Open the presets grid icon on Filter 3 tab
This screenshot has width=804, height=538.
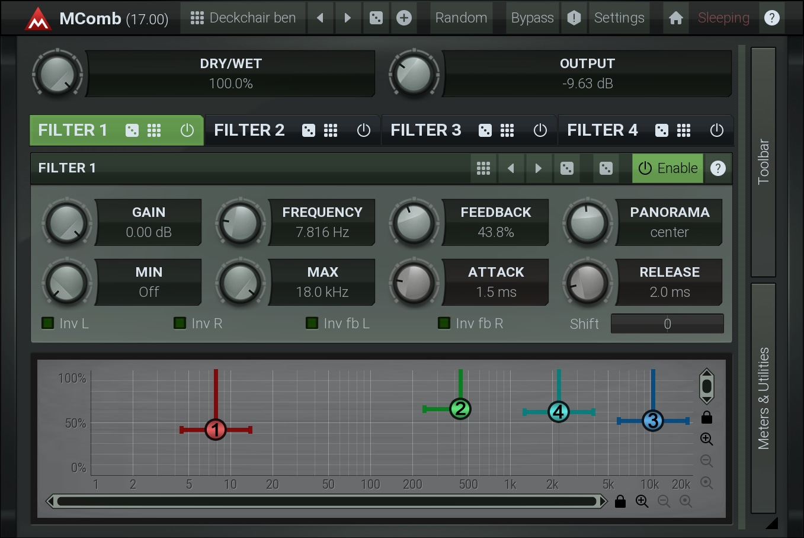pos(507,130)
